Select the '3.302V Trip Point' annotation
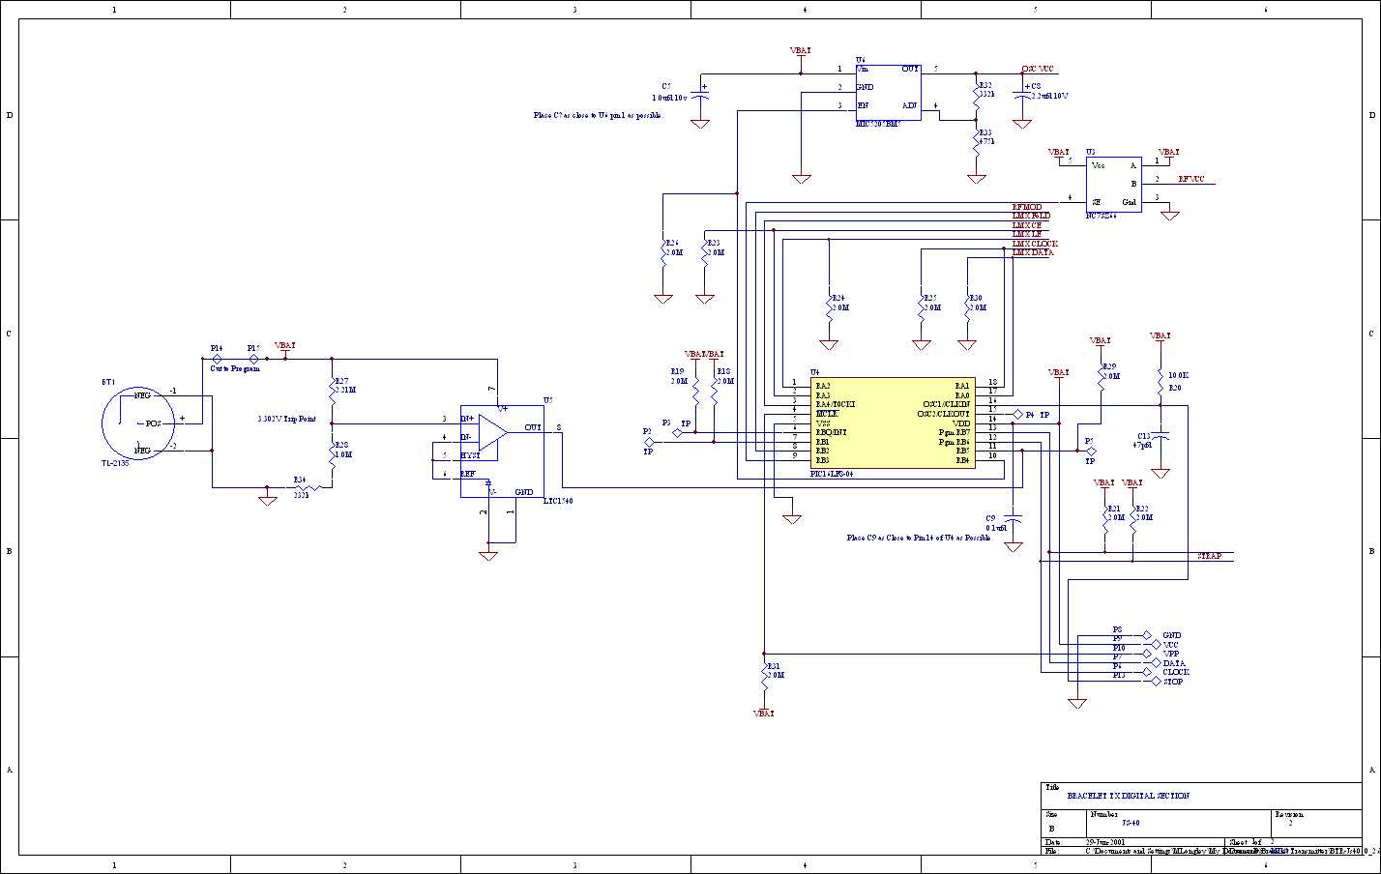1381x874 pixels. point(287,420)
